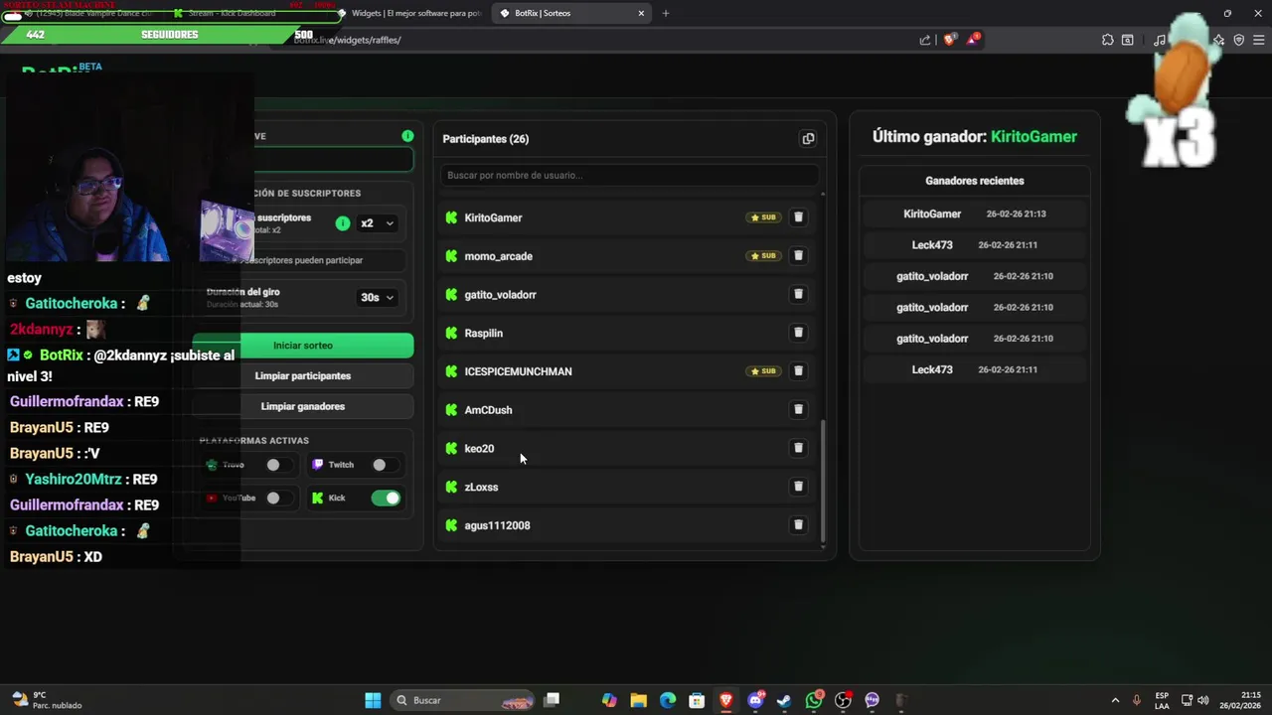This screenshot has width=1272, height=715.
Task: Click info icon beside subscriber multiplier
Action: 343,223
